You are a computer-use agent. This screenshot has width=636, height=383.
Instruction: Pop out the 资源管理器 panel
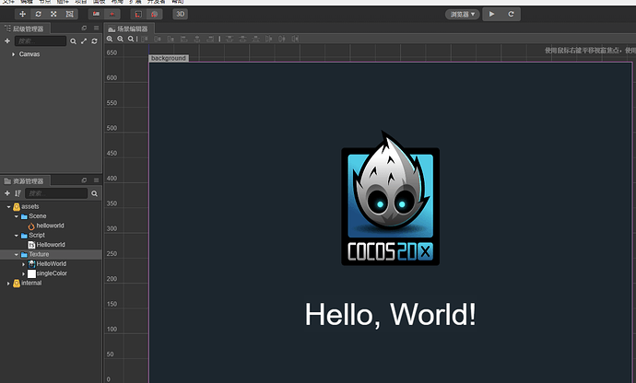click(84, 180)
